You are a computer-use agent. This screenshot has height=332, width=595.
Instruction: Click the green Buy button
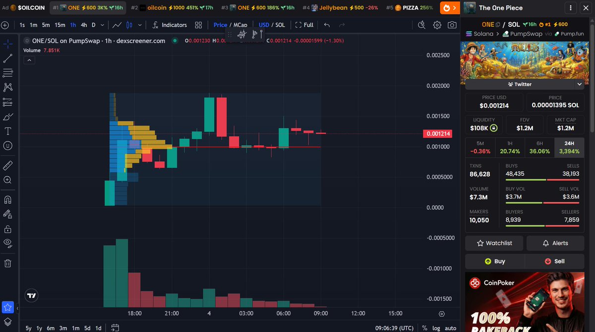(494, 261)
